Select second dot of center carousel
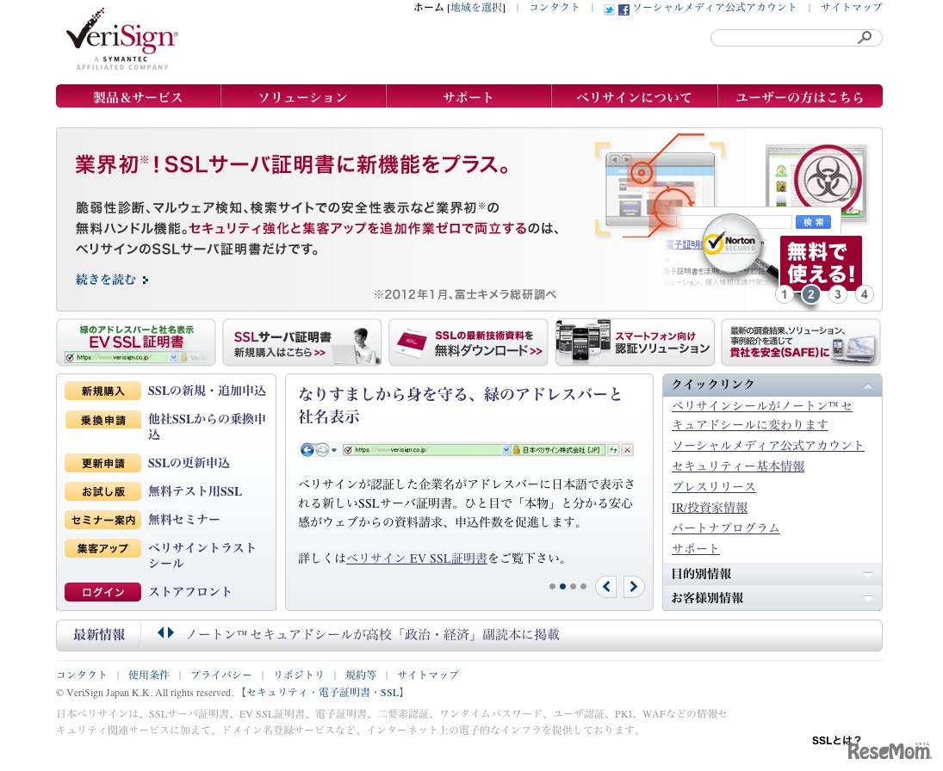943x771 pixels. (562, 587)
